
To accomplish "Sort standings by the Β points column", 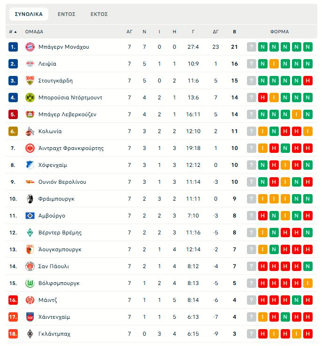I will 235,32.
